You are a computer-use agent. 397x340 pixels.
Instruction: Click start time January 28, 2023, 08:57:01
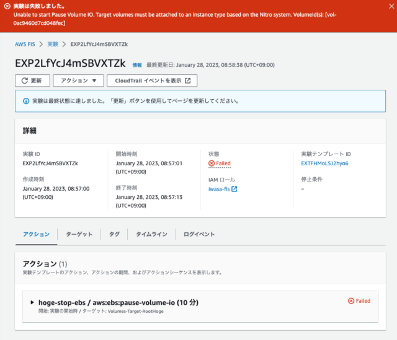point(149,167)
